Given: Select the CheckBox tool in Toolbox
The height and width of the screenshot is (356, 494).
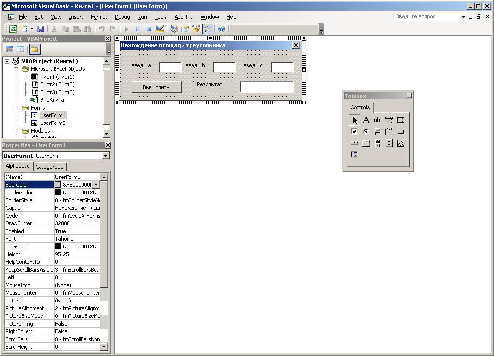Looking at the screenshot, I should coord(355,131).
